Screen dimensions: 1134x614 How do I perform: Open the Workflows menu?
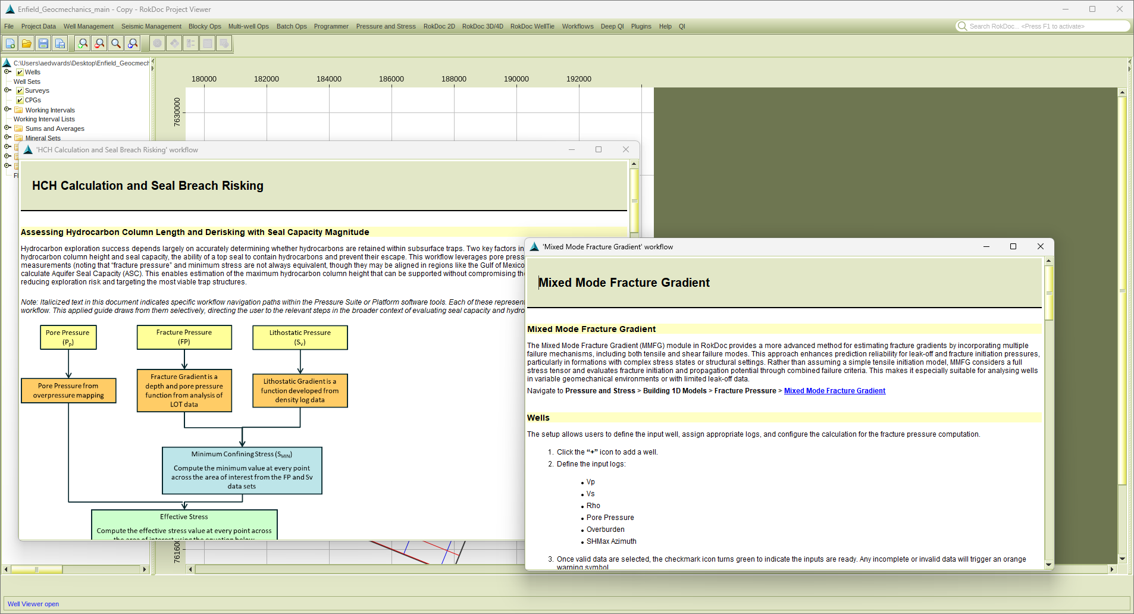pyautogui.click(x=578, y=26)
